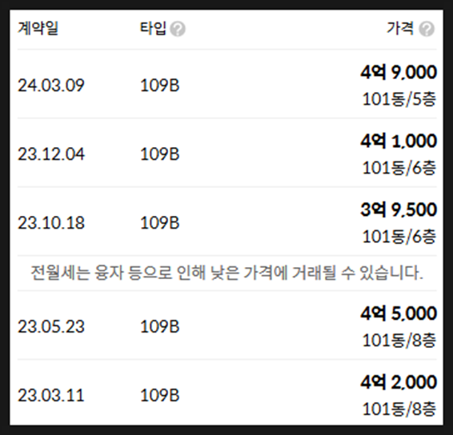Select the 23.10.18 contract date entry

[51, 223]
